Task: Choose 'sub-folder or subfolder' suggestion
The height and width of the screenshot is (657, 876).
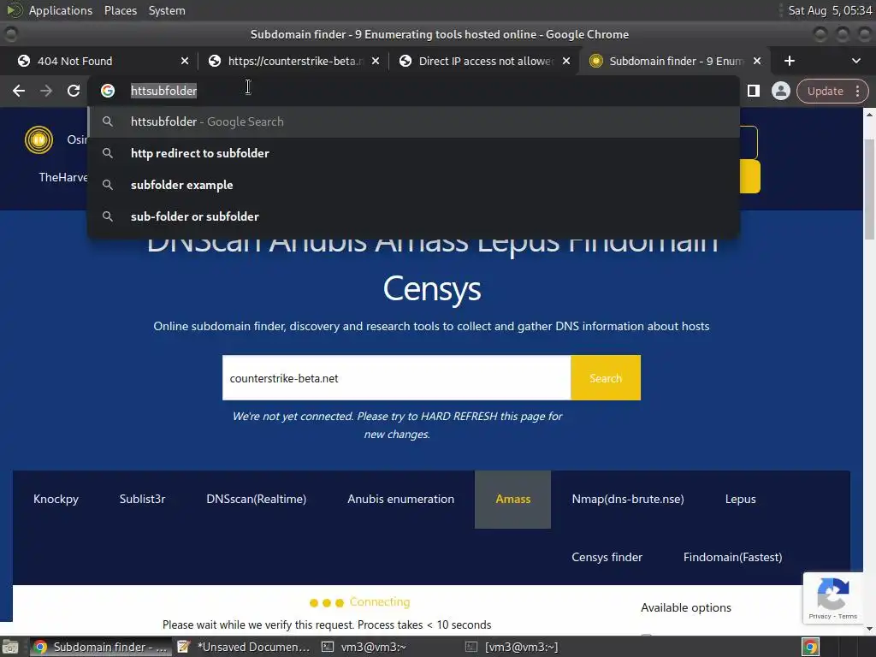Action: [x=414, y=216]
